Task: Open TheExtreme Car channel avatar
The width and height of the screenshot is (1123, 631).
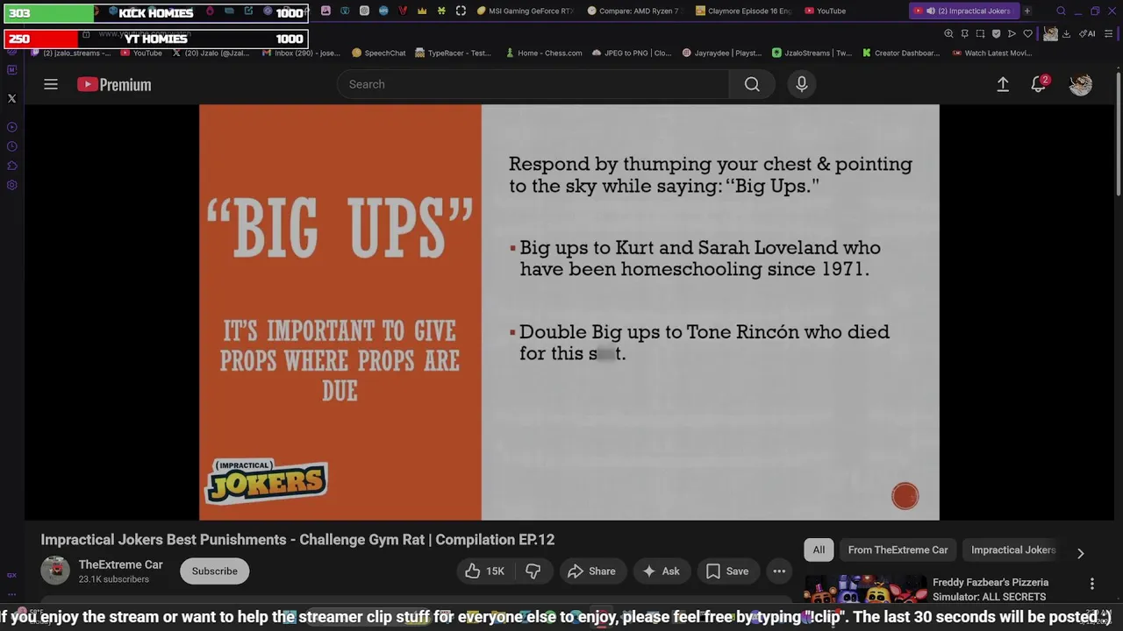Action: (55, 571)
